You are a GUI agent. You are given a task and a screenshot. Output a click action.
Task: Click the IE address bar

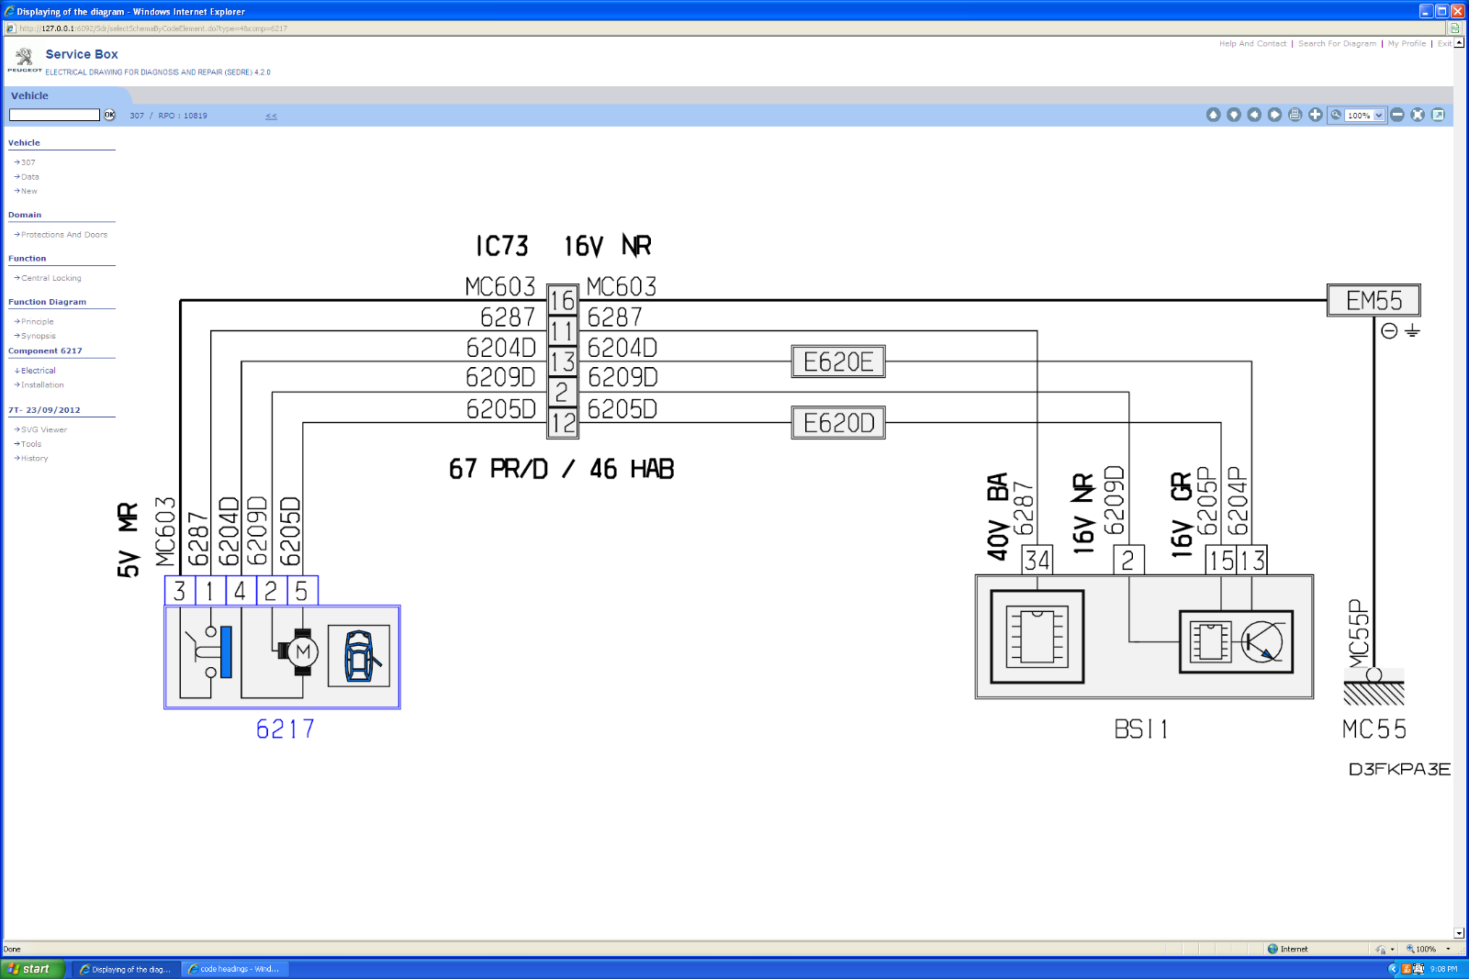725,28
